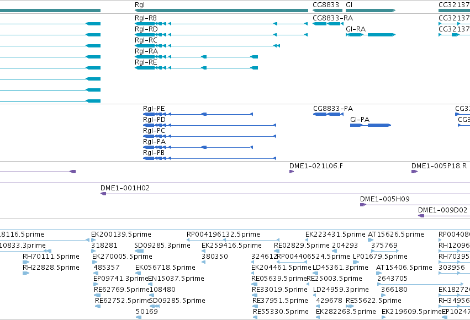Click the EK219609.5prime EST label
Image resolution: width=470 pixels, height=320 pixels.
tap(411, 312)
